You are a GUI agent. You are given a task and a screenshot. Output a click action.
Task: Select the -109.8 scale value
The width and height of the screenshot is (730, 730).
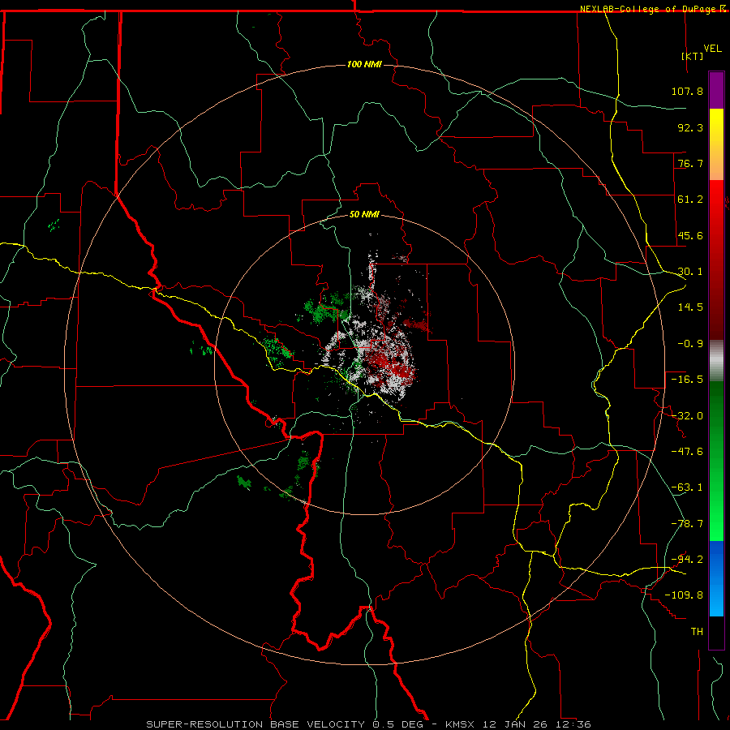tap(684, 595)
